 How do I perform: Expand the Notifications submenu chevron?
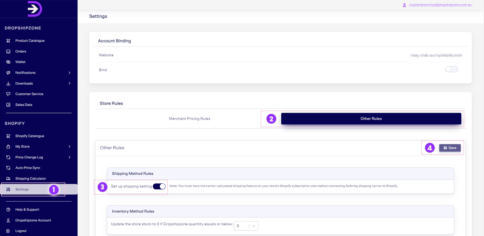click(x=70, y=73)
